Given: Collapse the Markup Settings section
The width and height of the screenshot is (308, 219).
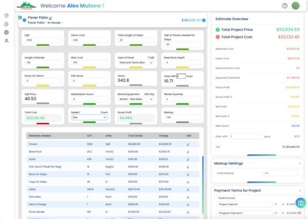Looking at the screenshot, I should pos(300,163).
